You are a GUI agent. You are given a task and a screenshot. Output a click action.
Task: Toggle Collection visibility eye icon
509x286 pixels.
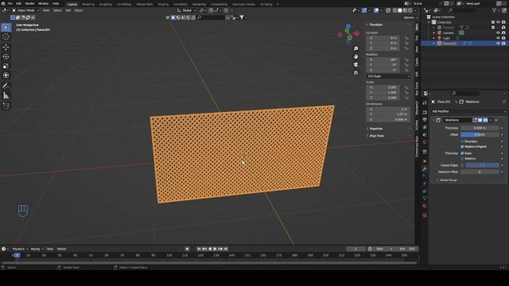tap(499, 22)
